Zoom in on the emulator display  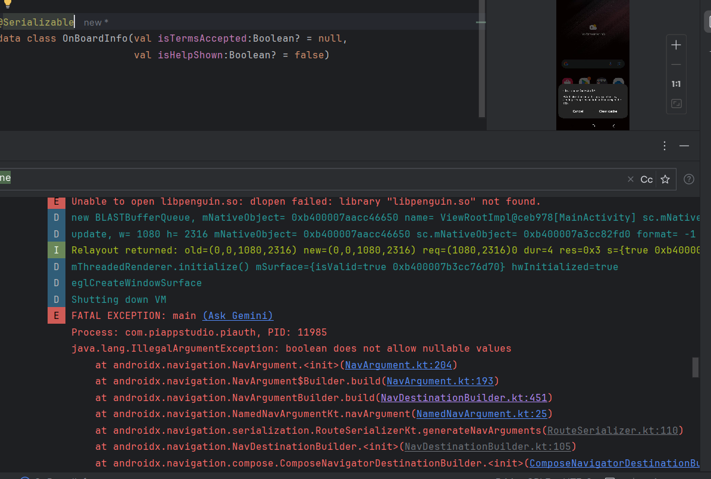[676, 45]
